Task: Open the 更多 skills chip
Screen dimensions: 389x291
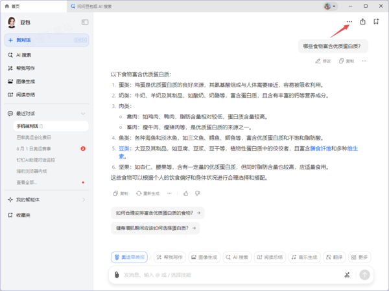Action: point(360,257)
